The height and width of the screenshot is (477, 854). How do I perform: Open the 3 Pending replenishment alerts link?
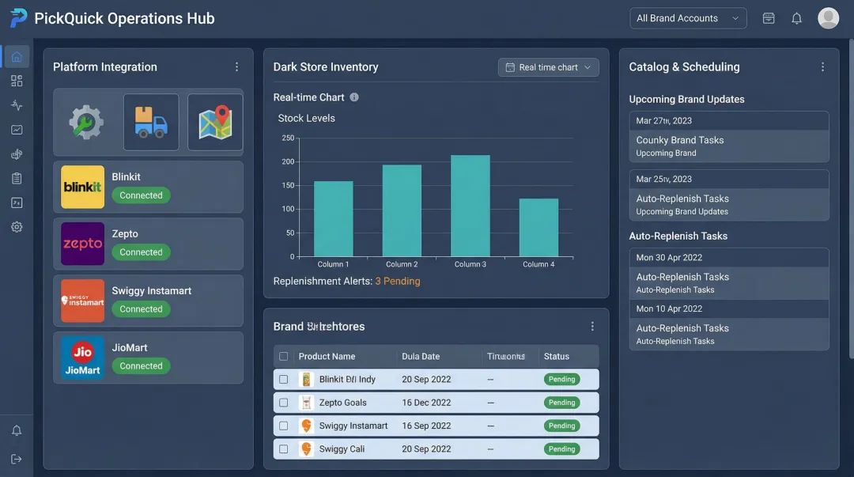tap(399, 281)
